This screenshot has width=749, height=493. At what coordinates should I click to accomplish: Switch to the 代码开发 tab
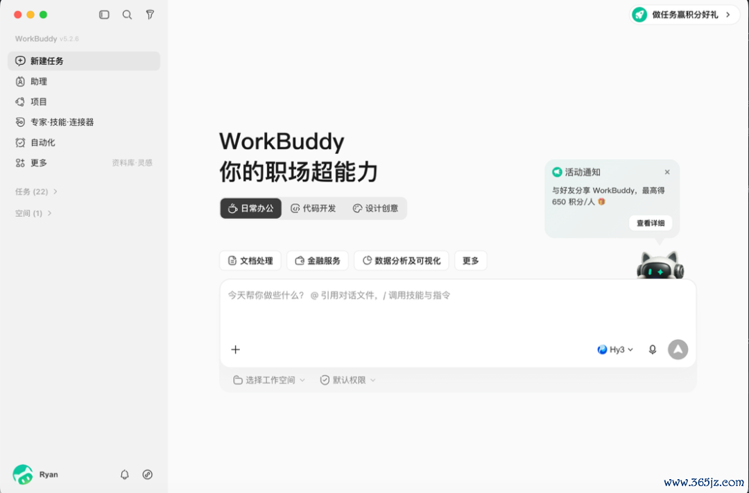coord(313,208)
